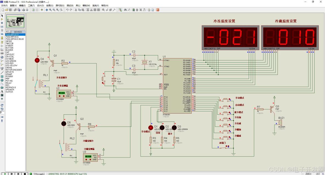Click the Undo toolbar icon

(67, 10)
